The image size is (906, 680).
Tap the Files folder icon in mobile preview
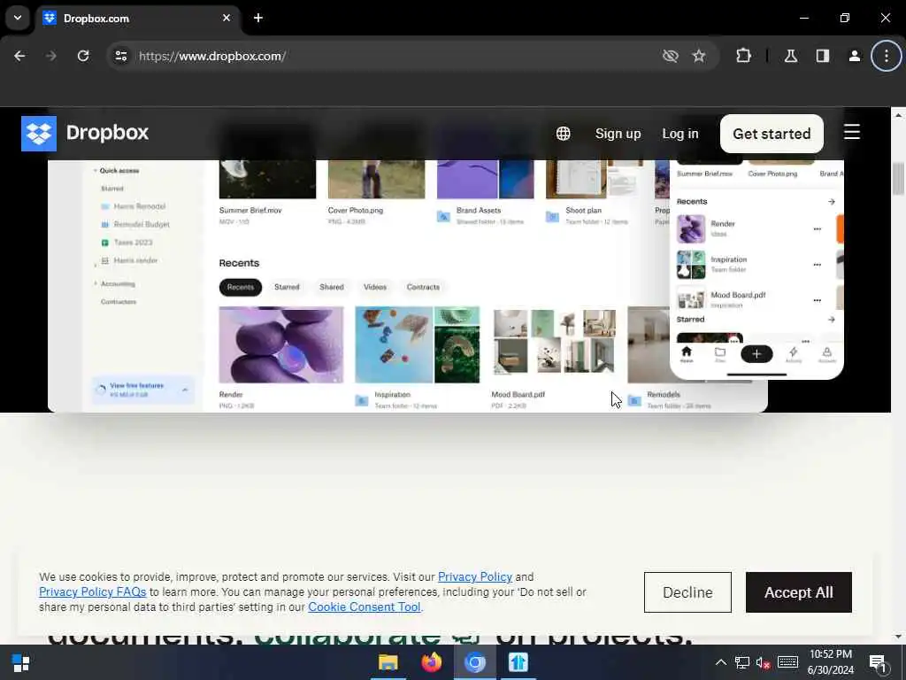click(720, 354)
